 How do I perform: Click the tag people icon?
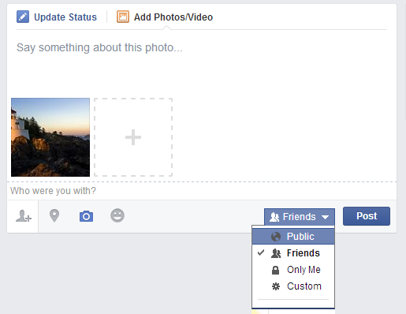point(24,216)
